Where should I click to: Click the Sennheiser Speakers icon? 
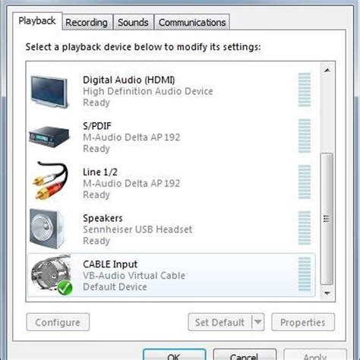click(x=47, y=229)
